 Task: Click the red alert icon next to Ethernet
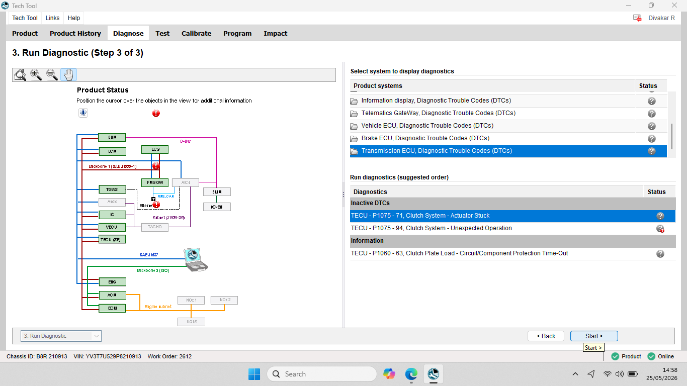pos(156,205)
